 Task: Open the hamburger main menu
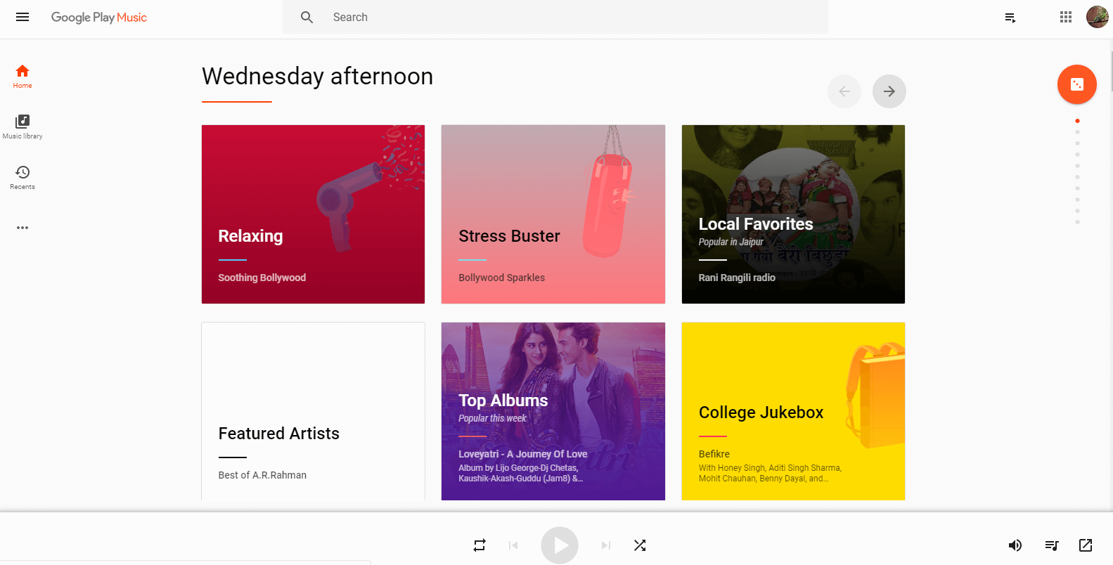pyautogui.click(x=22, y=17)
